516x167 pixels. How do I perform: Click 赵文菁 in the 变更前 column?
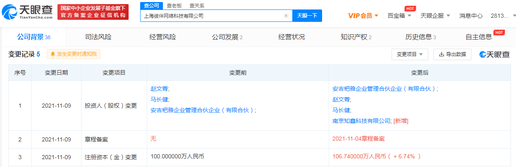click(x=159, y=88)
